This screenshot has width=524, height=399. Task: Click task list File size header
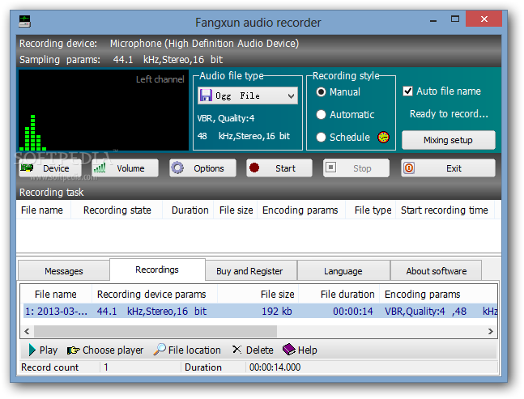[236, 210]
